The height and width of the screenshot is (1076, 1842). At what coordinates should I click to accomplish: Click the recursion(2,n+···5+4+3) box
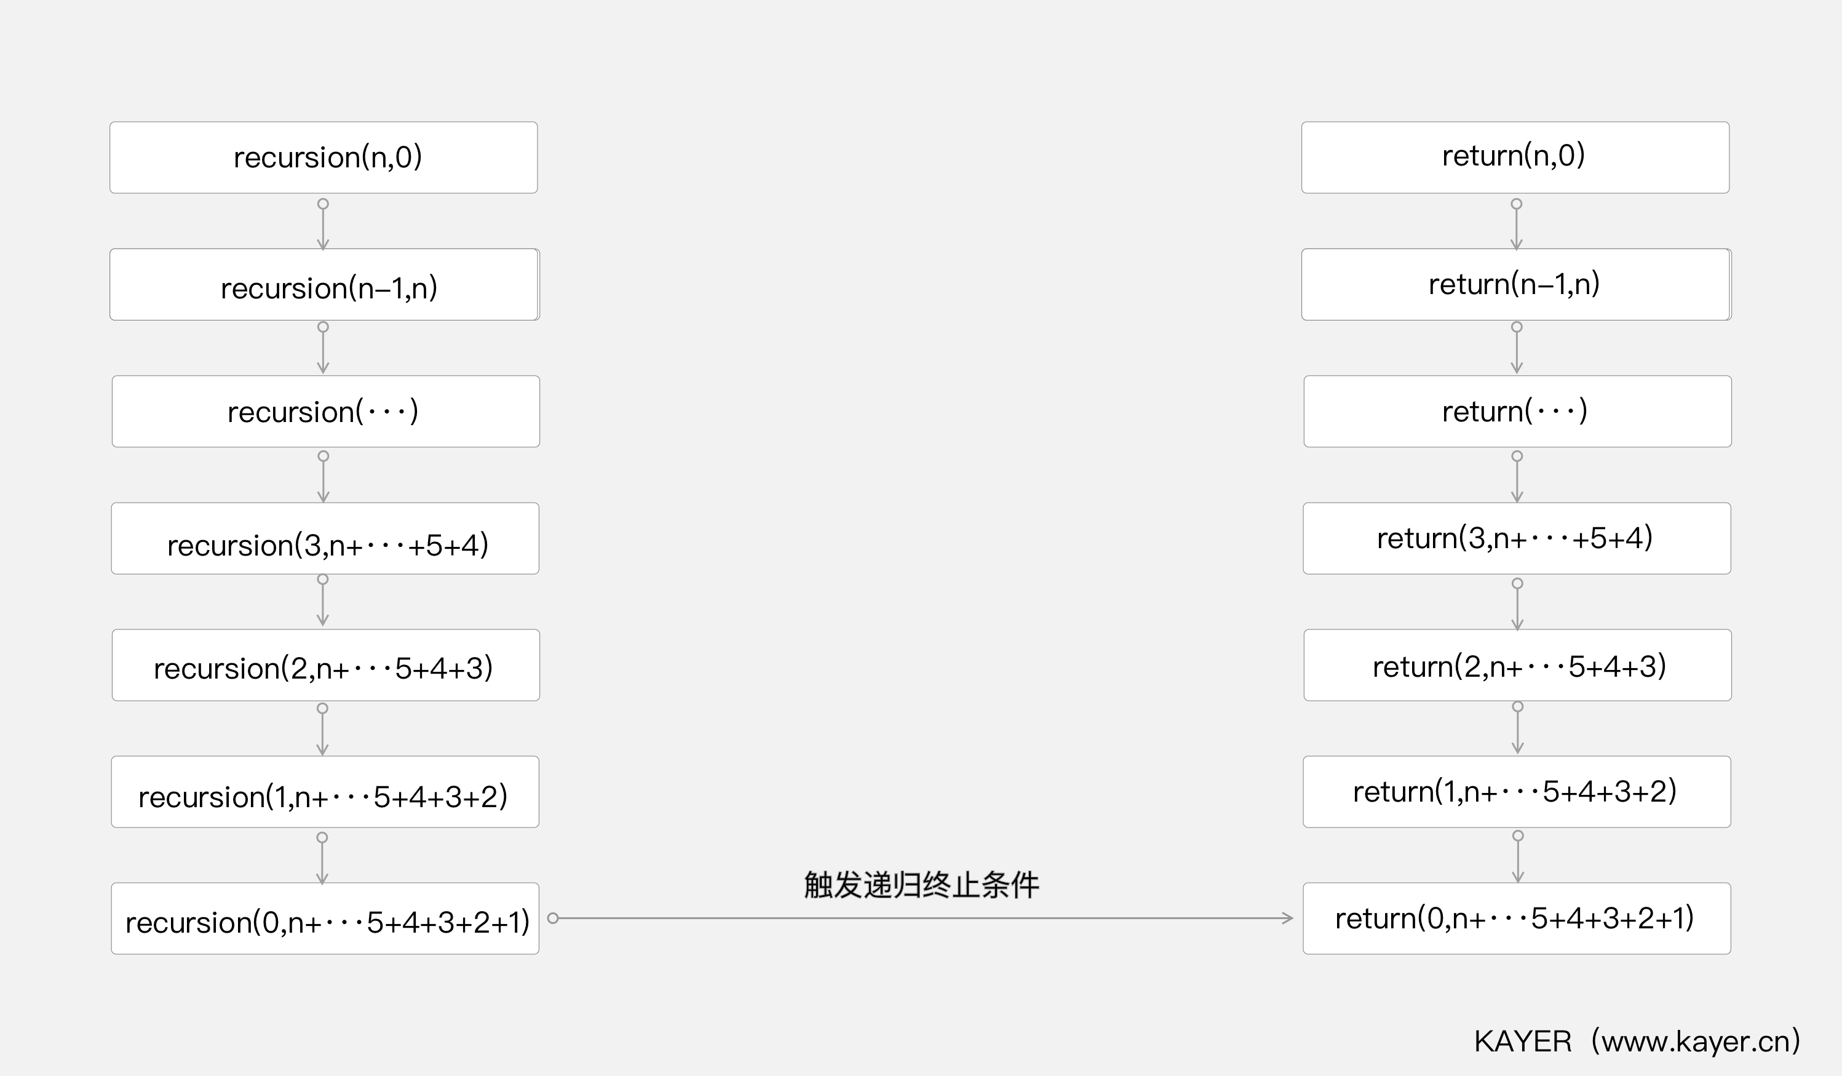coord(325,665)
